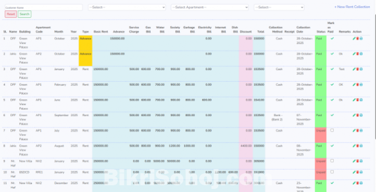This screenshot has height=192, width=376.
Task: Delete row 9 NV2 January rent
Action: tap(358, 161)
